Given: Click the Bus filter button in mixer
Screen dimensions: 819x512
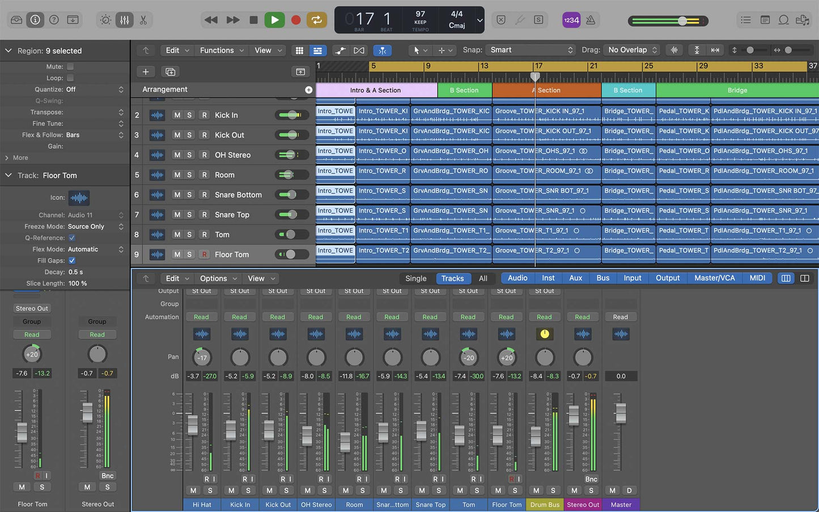Looking at the screenshot, I should [x=602, y=278].
